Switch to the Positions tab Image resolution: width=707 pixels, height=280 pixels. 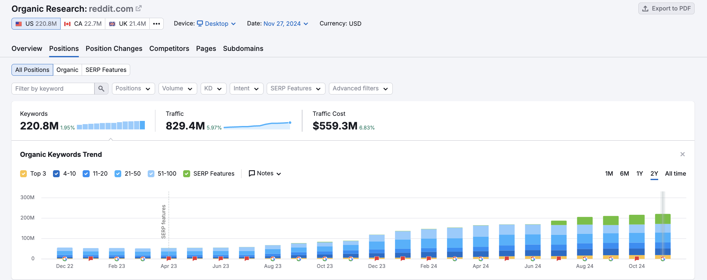64,49
